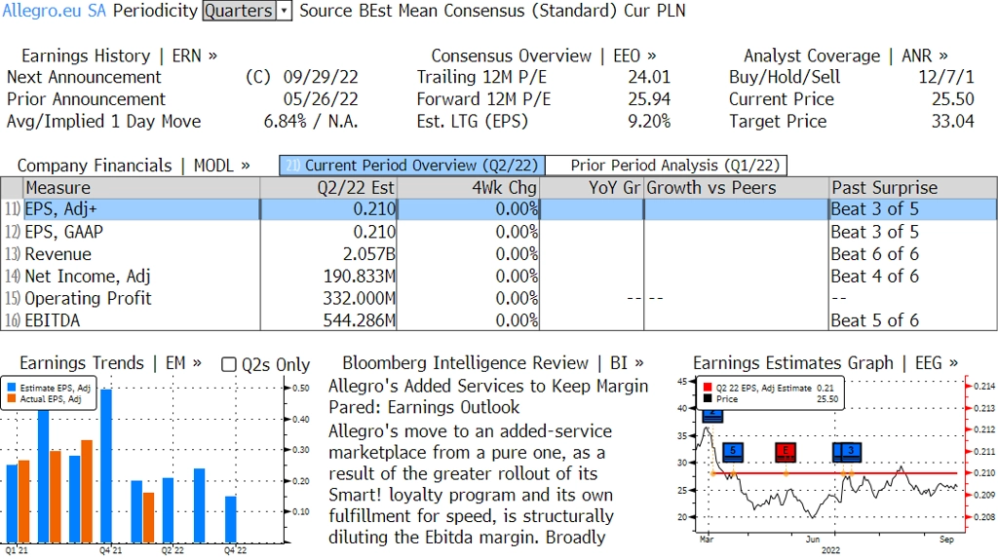The image size is (998, 559).
Task: Select row 14 Net Income, Adj
Action: pyautogui.click(x=499, y=276)
